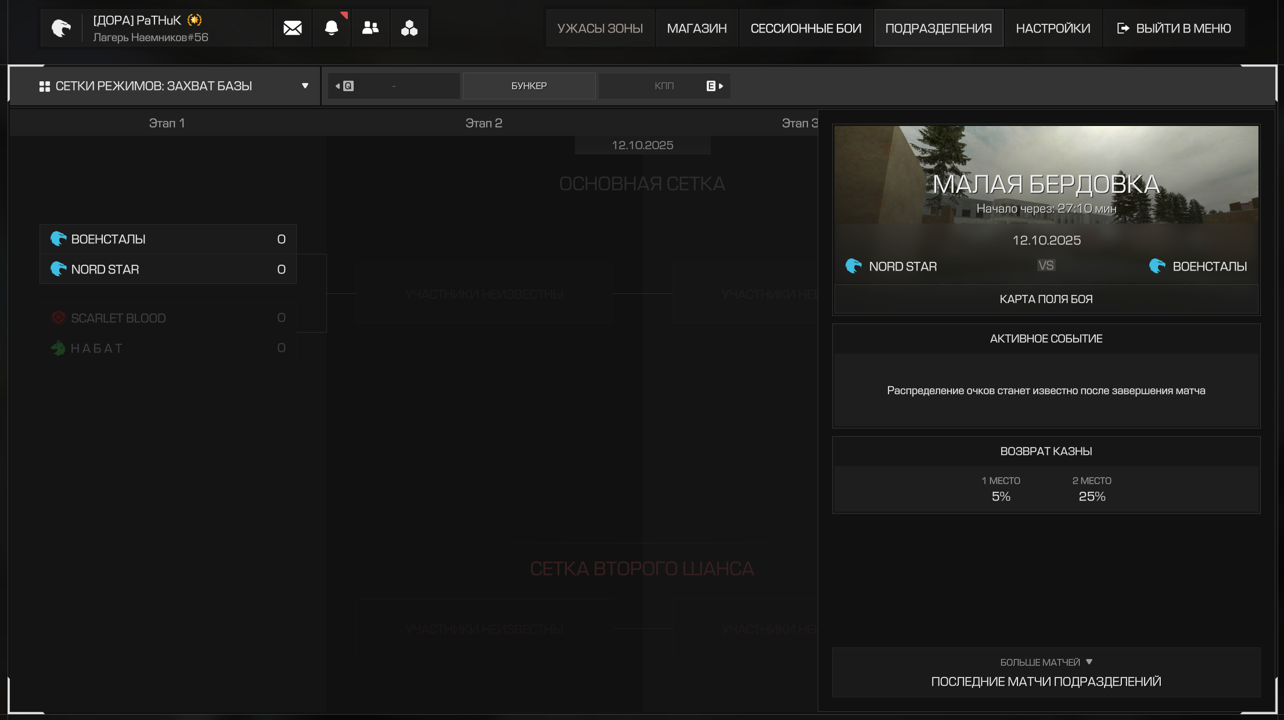This screenshot has width=1284, height=720.
Task: Click the grid icon beside Сетки режимов
Action: tap(44, 87)
